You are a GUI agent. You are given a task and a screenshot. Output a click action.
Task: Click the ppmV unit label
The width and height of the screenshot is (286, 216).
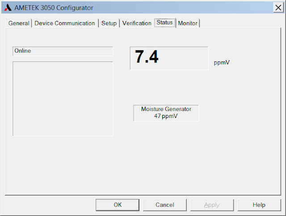click(222, 62)
